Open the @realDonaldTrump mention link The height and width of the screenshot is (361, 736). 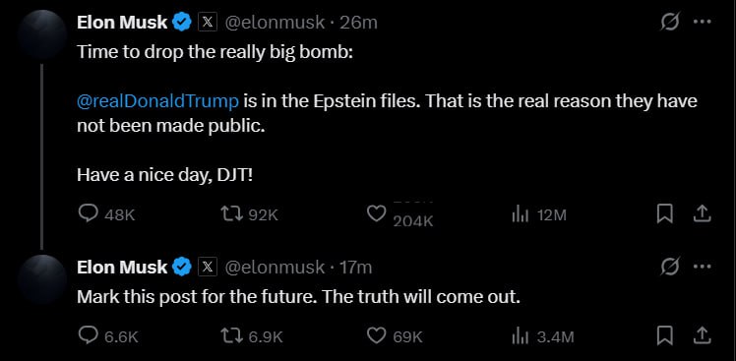click(157, 101)
